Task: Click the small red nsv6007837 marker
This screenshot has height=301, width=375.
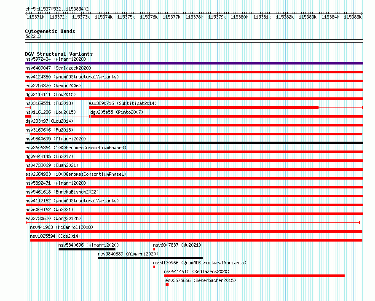Action: pyautogui.click(x=154, y=249)
